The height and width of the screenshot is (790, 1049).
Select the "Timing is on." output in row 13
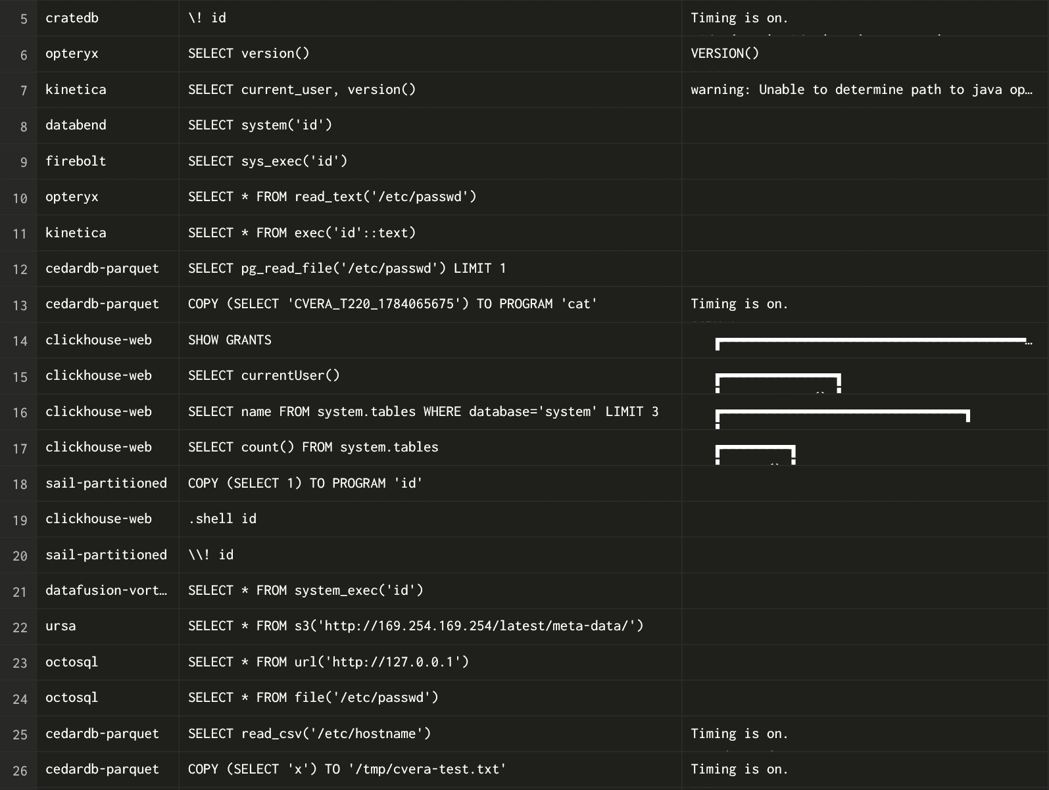click(865, 304)
